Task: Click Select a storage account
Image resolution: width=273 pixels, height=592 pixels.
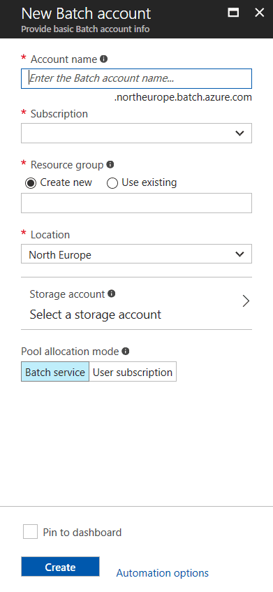Action: 96,314
